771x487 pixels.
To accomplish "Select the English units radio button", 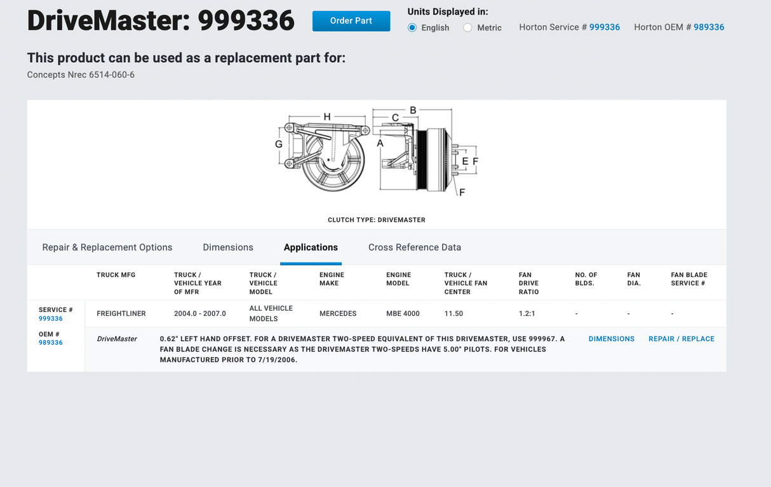I will click(412, 28).
